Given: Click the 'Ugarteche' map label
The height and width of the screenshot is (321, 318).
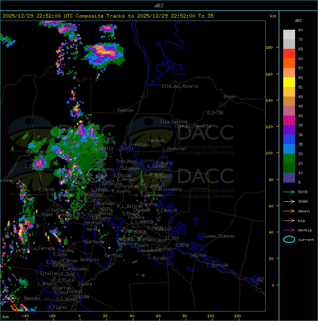Looking at the screenshot, I should 94,242.
